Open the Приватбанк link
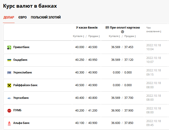This screenshot has height=130, width=169. pyautogui.click(x=21, y=47)
